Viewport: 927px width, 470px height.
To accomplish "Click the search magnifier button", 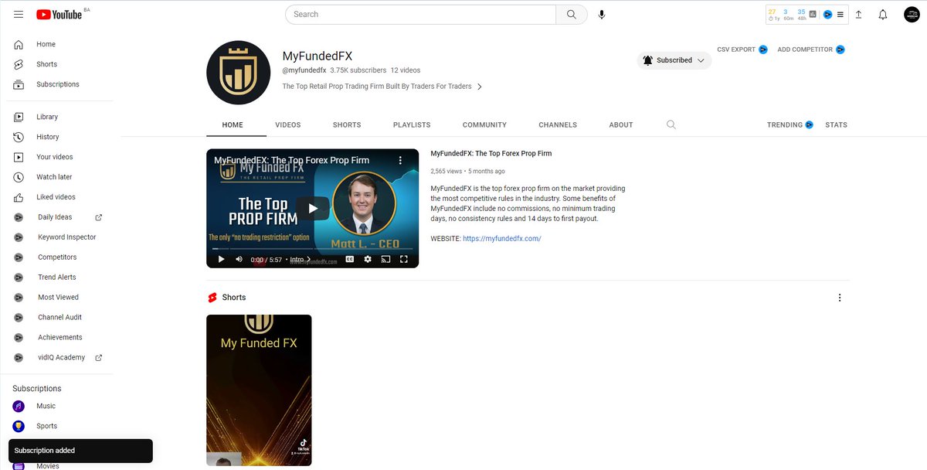I will (572, 15).
